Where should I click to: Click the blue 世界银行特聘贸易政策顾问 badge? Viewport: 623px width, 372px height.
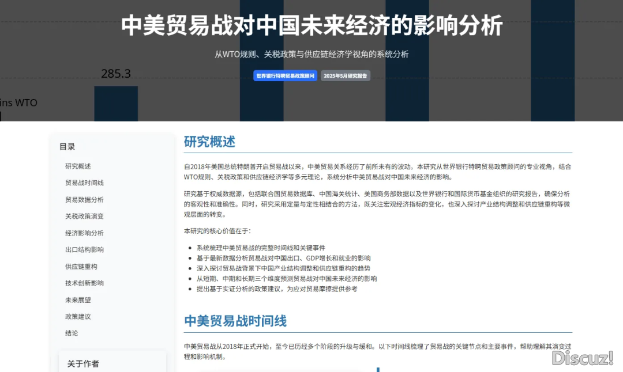[x=286, y=76]
